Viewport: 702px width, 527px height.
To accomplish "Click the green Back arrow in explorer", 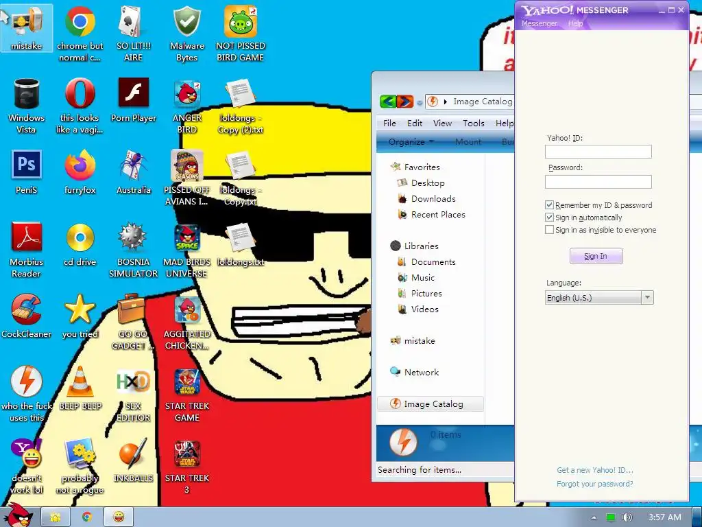I will point(388,102).
